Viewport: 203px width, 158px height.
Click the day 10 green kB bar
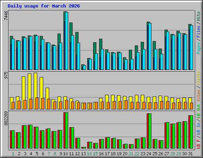(67, 130)
